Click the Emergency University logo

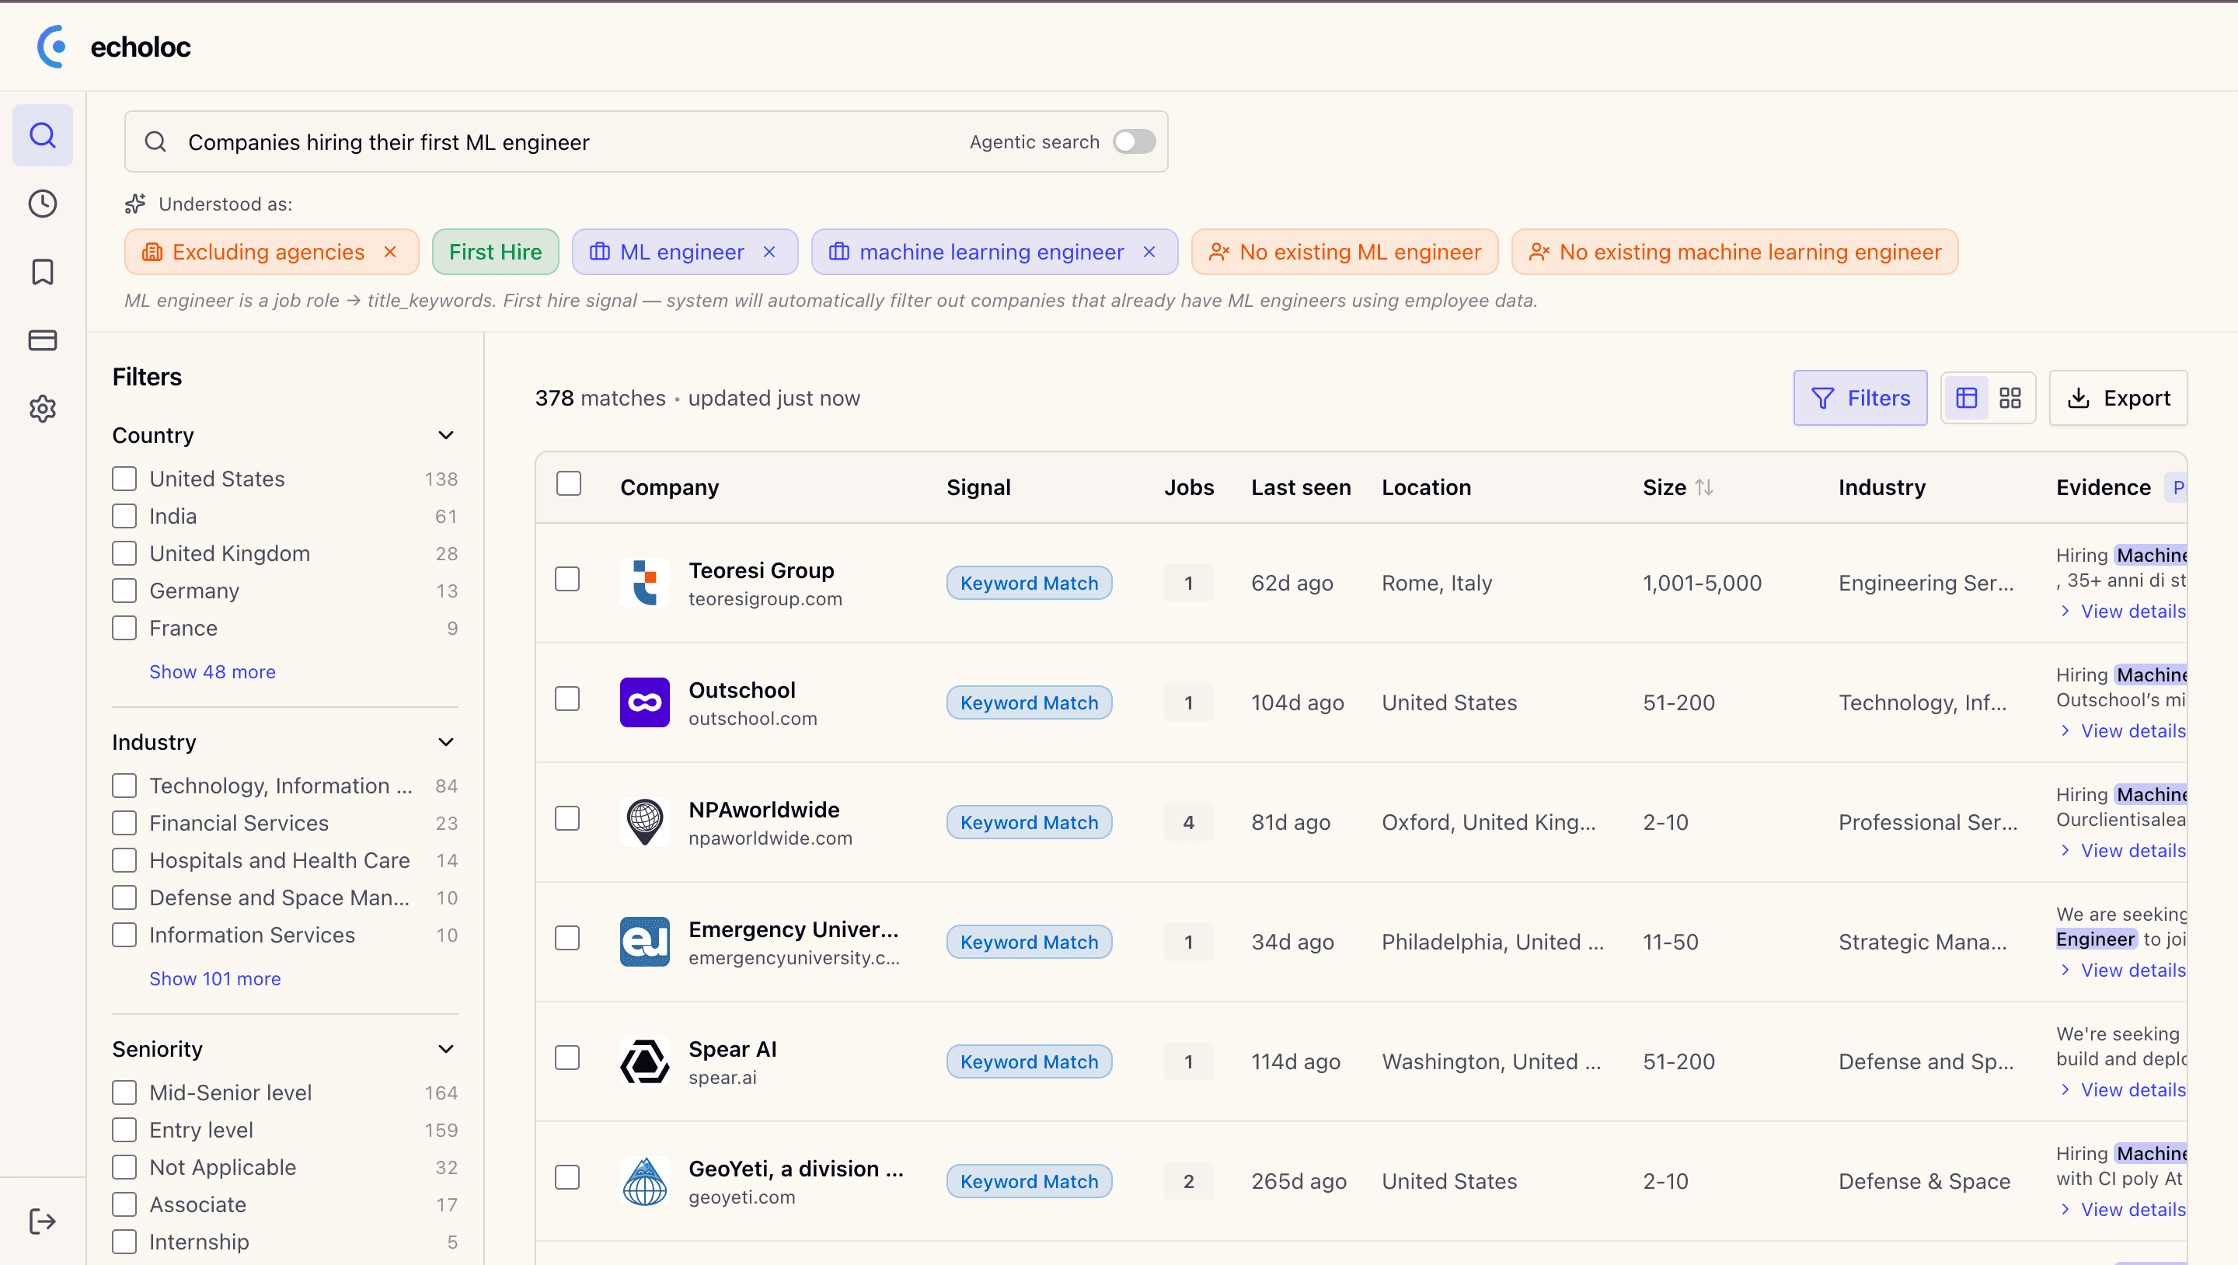click(645, 942)
